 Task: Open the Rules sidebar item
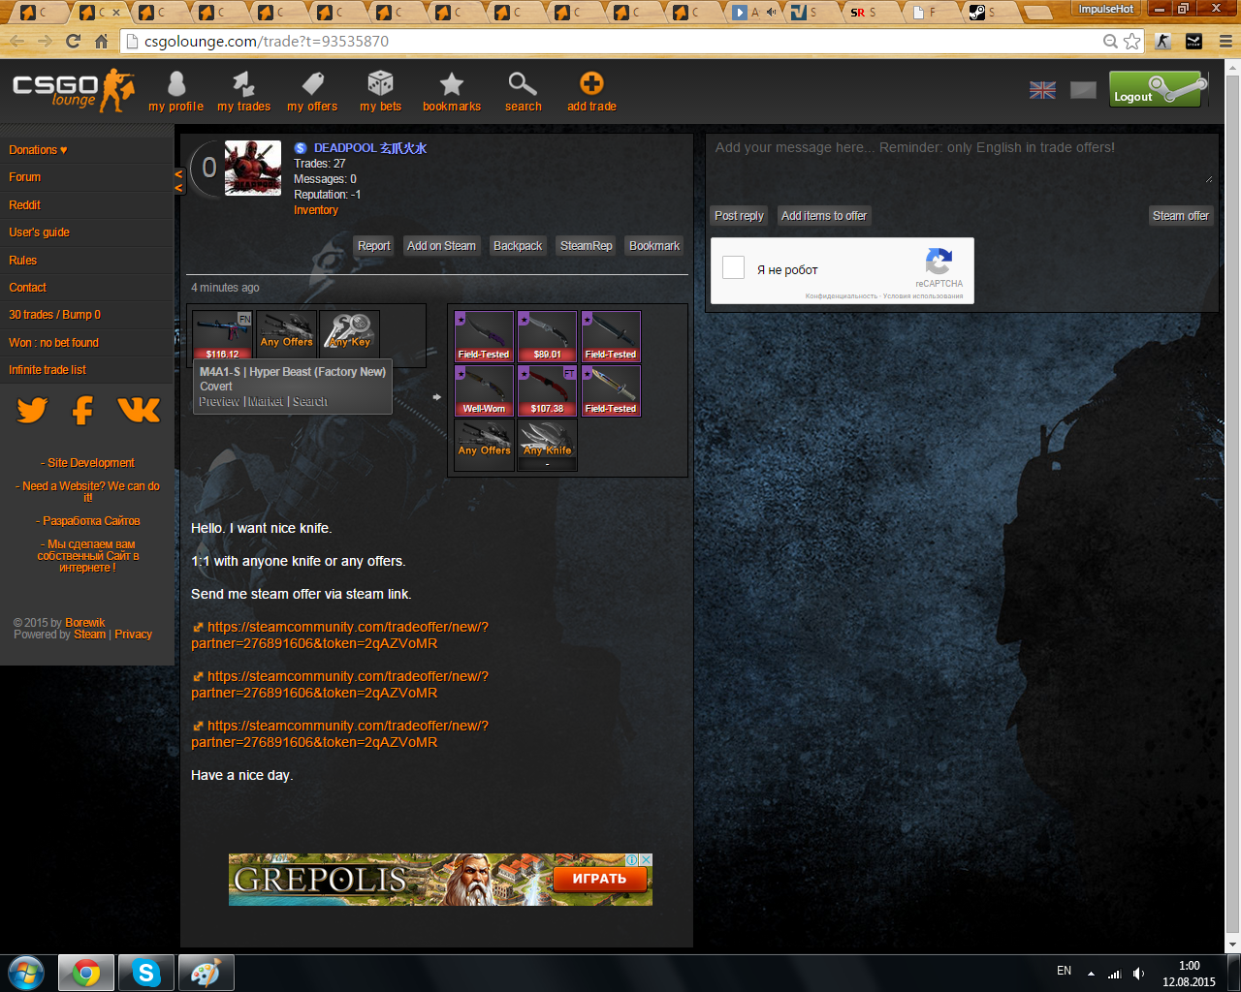click(23, 261)
